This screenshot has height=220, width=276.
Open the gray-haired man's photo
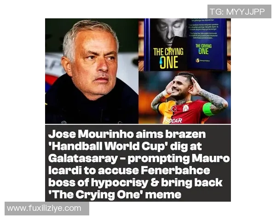click(92, 71)
